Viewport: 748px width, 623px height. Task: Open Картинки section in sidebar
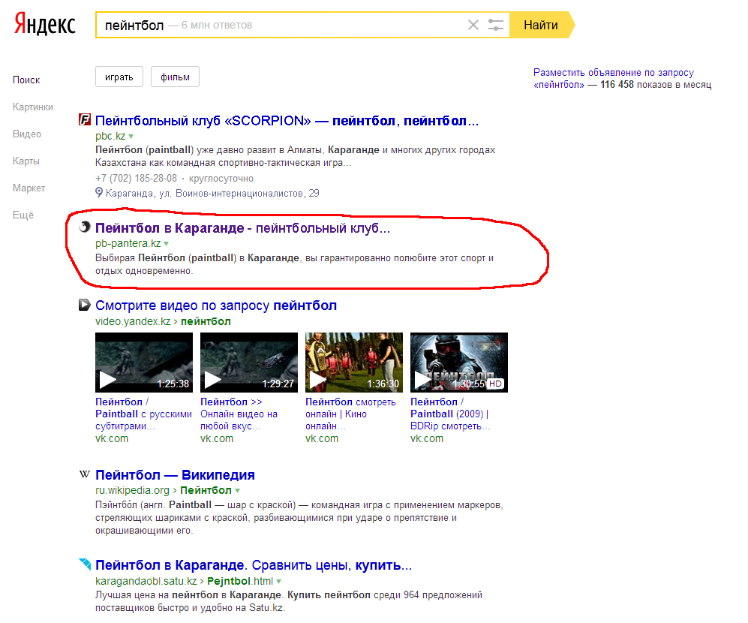(x=33, y=107)
